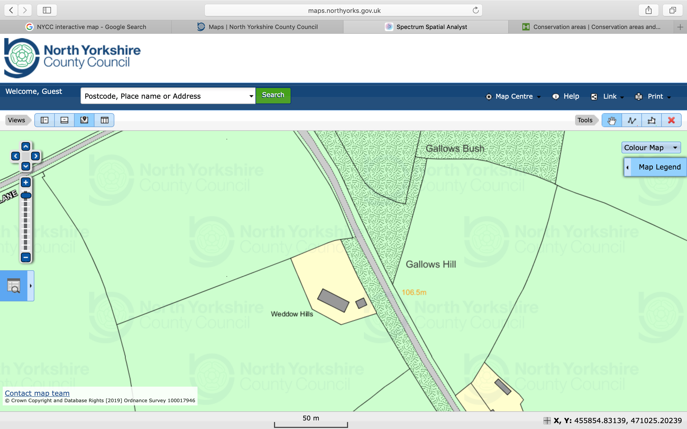Expand the Map Legend panel
687x429 pixels.
[x=656, y=167]
